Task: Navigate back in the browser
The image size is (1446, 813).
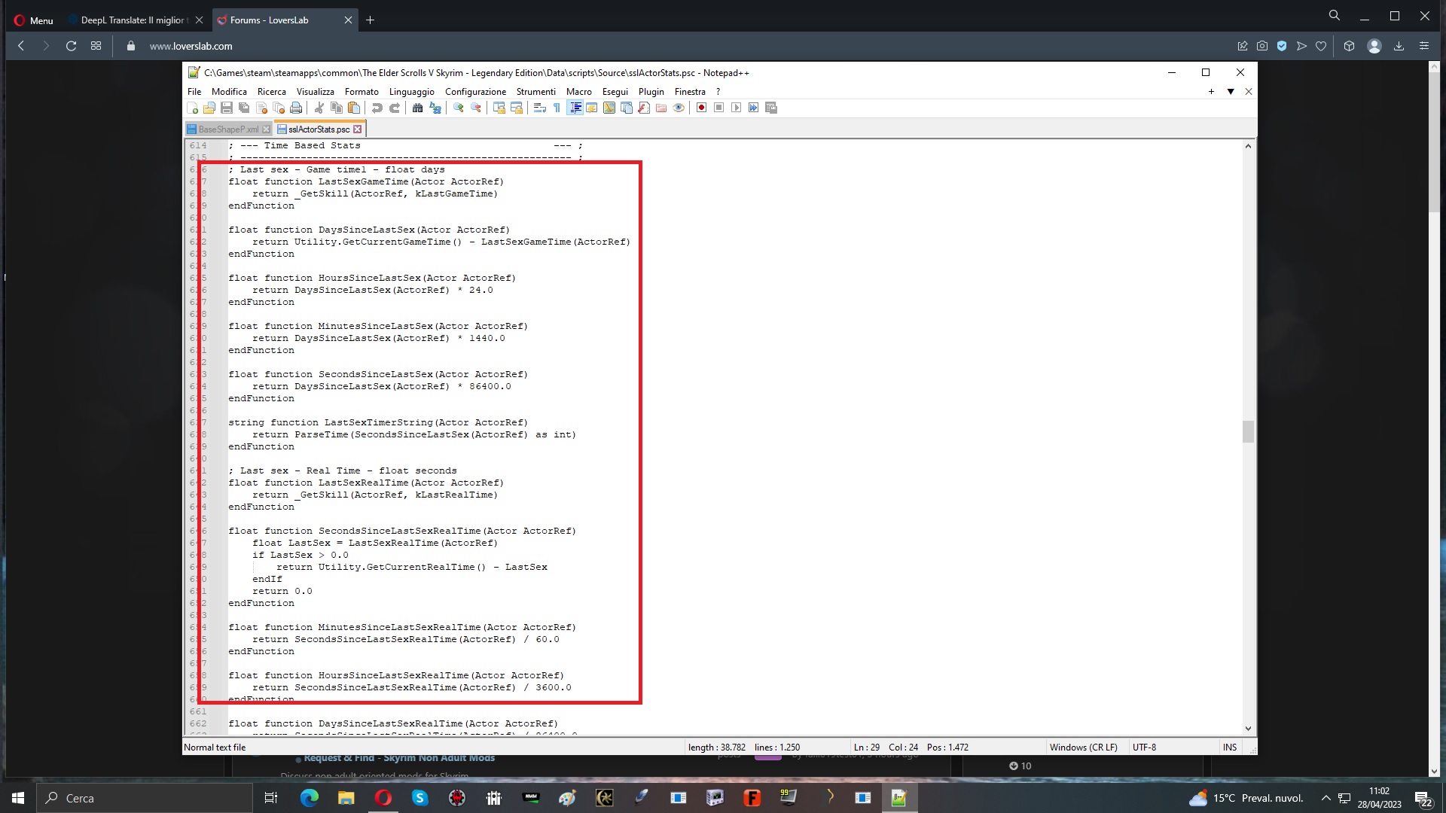Action: [20, 46]
